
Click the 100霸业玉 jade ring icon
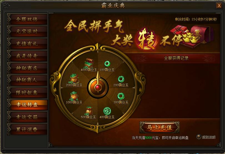(107, 64)
